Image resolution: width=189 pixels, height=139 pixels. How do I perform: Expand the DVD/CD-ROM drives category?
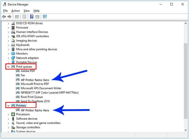8,23
